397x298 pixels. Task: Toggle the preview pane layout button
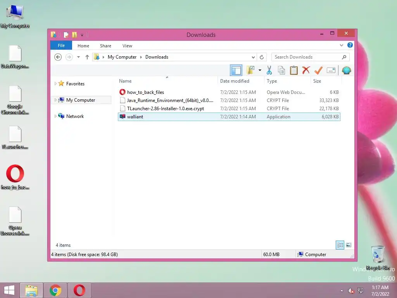[x=236, y=70]
